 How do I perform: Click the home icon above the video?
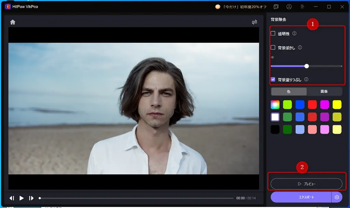[x=13, y=22]
